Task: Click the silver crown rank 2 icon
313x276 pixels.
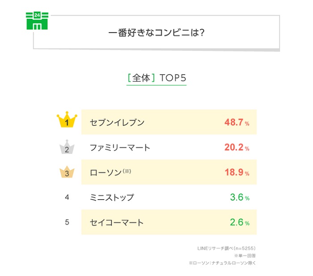Action: 67,147
